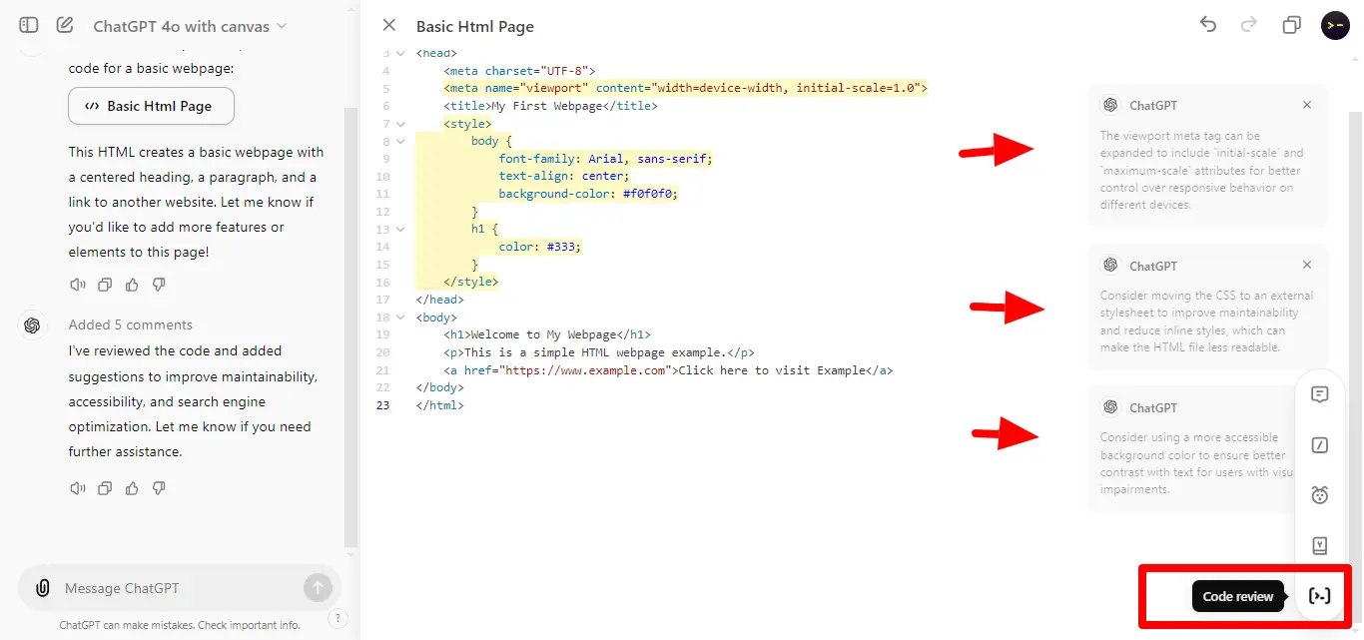Toggle the conversation sidebar

[x=28, y=25]
